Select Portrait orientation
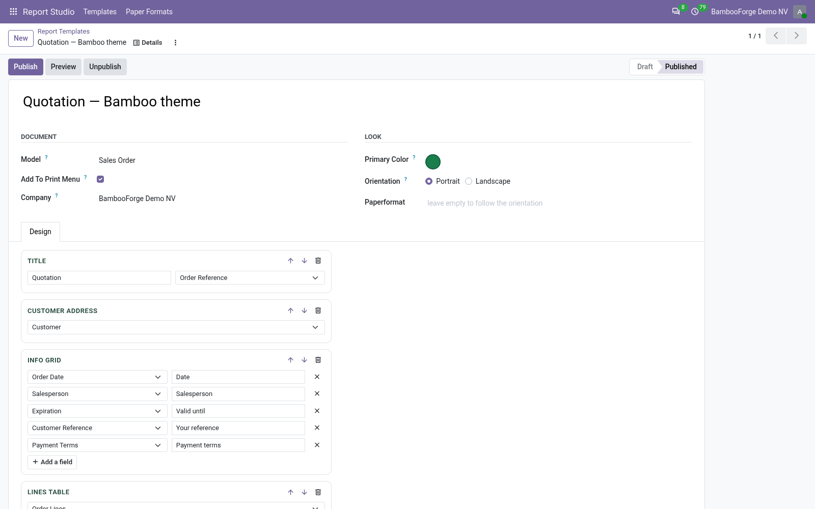Image resolution: width=815 pixels, height=509 pixels. 429,181
